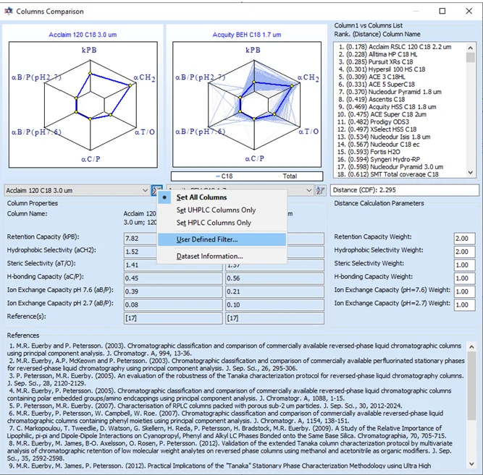
Task: Maximize the Columns Comparison window
Action: point(442,11)
